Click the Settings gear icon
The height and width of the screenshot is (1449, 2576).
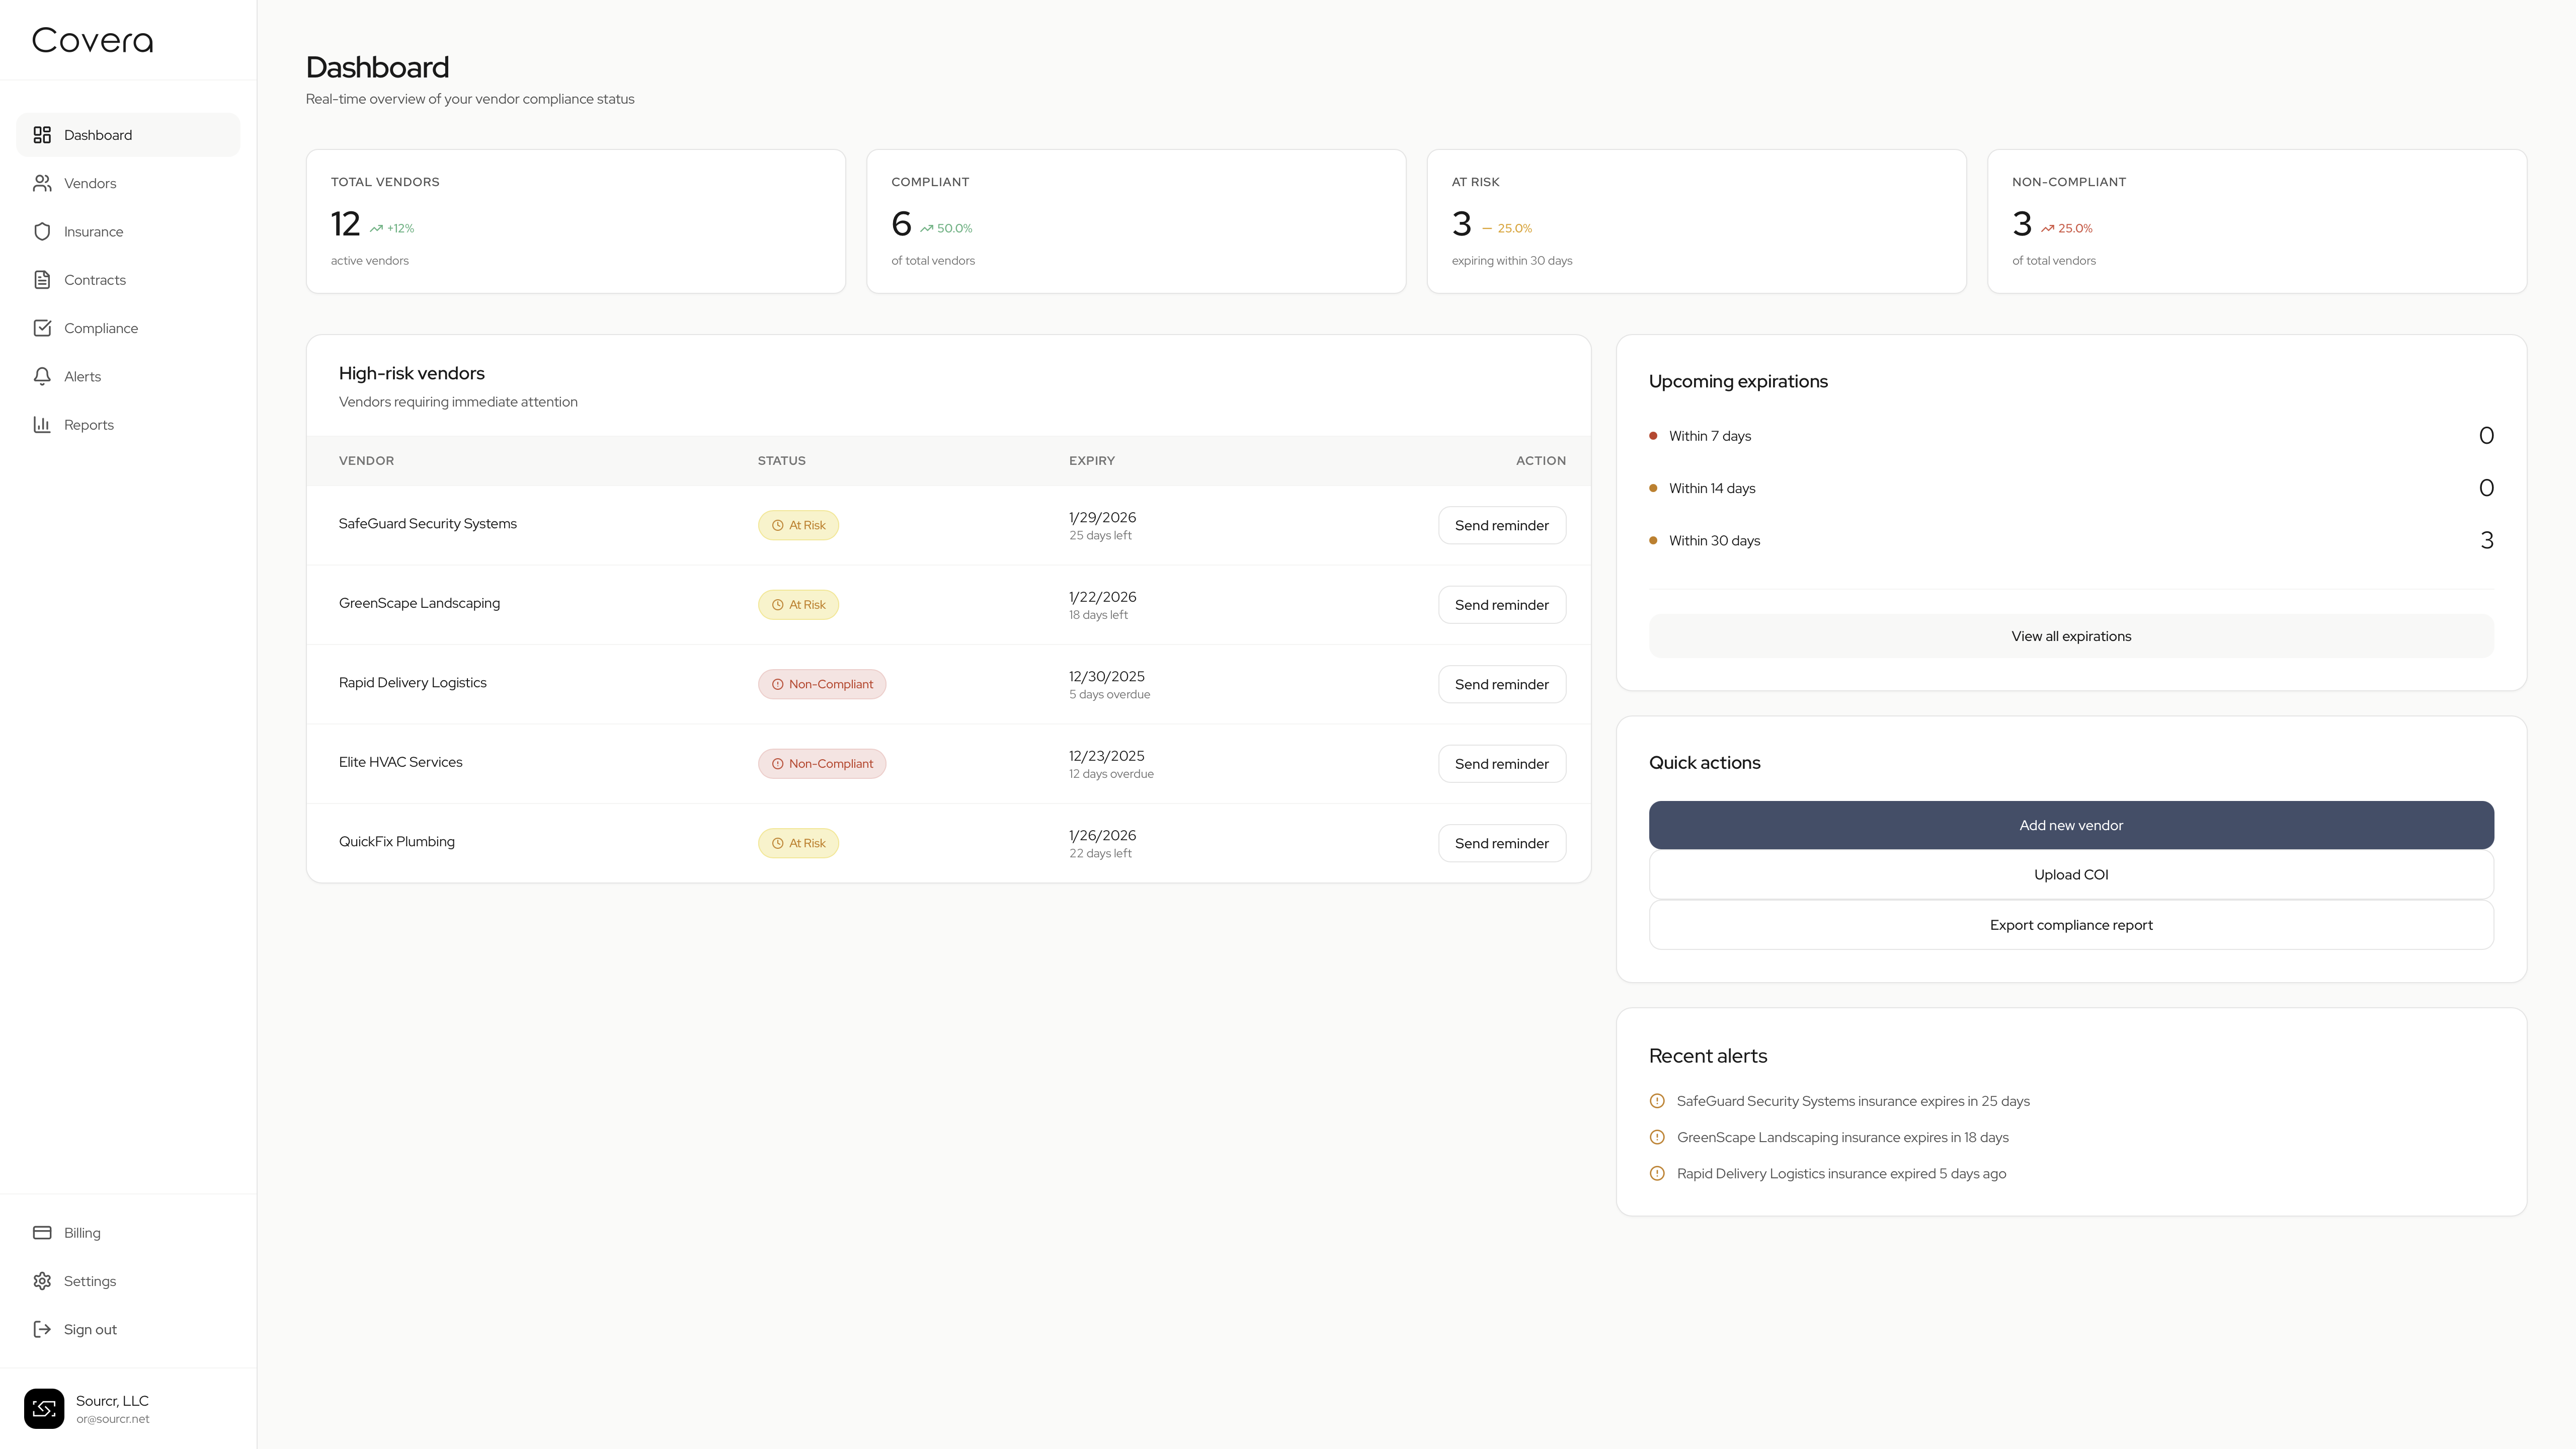[x=42, y=1281]
